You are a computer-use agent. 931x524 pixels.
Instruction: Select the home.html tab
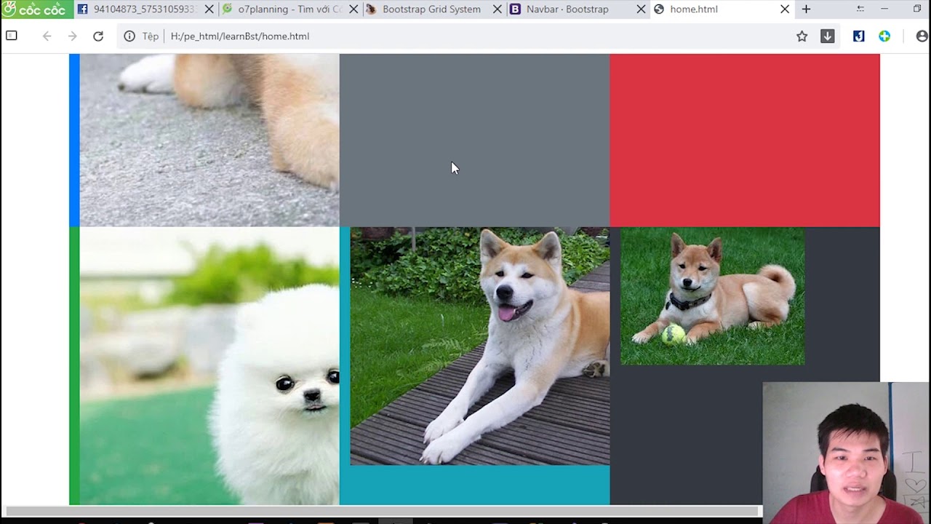tap(722, 9)
